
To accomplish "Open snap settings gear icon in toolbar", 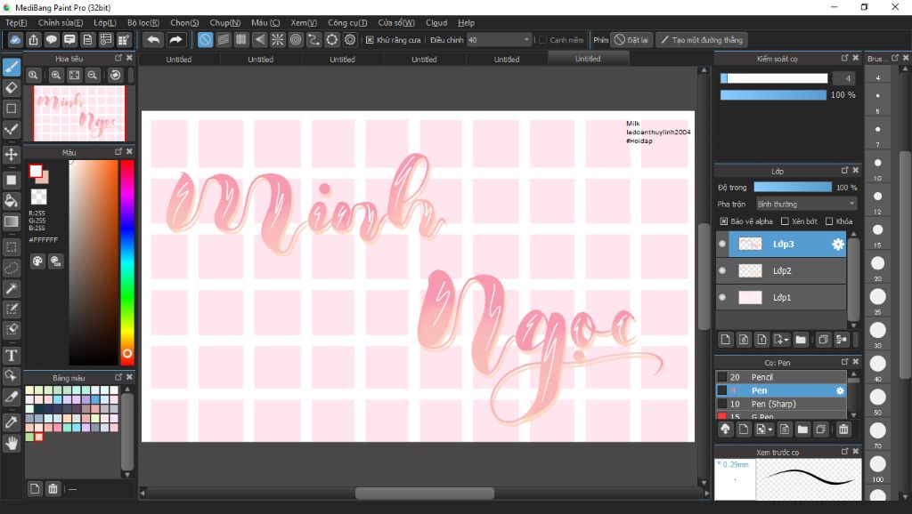I will point(349,39).
